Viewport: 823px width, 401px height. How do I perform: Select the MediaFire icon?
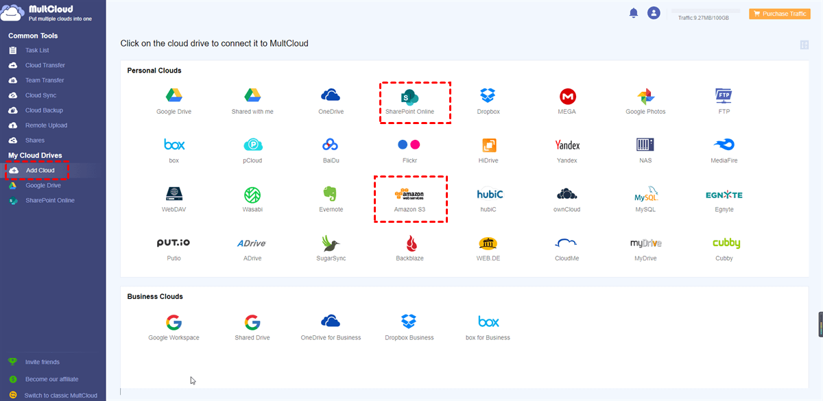click(x=724, y=150)
